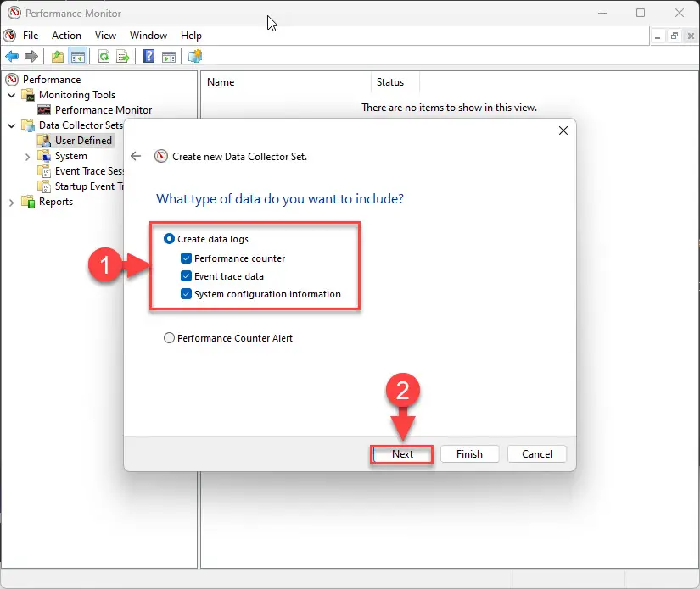Close the inner MDI child window
This screenshot has width=700, height=589.
click(x=691, y=36)
